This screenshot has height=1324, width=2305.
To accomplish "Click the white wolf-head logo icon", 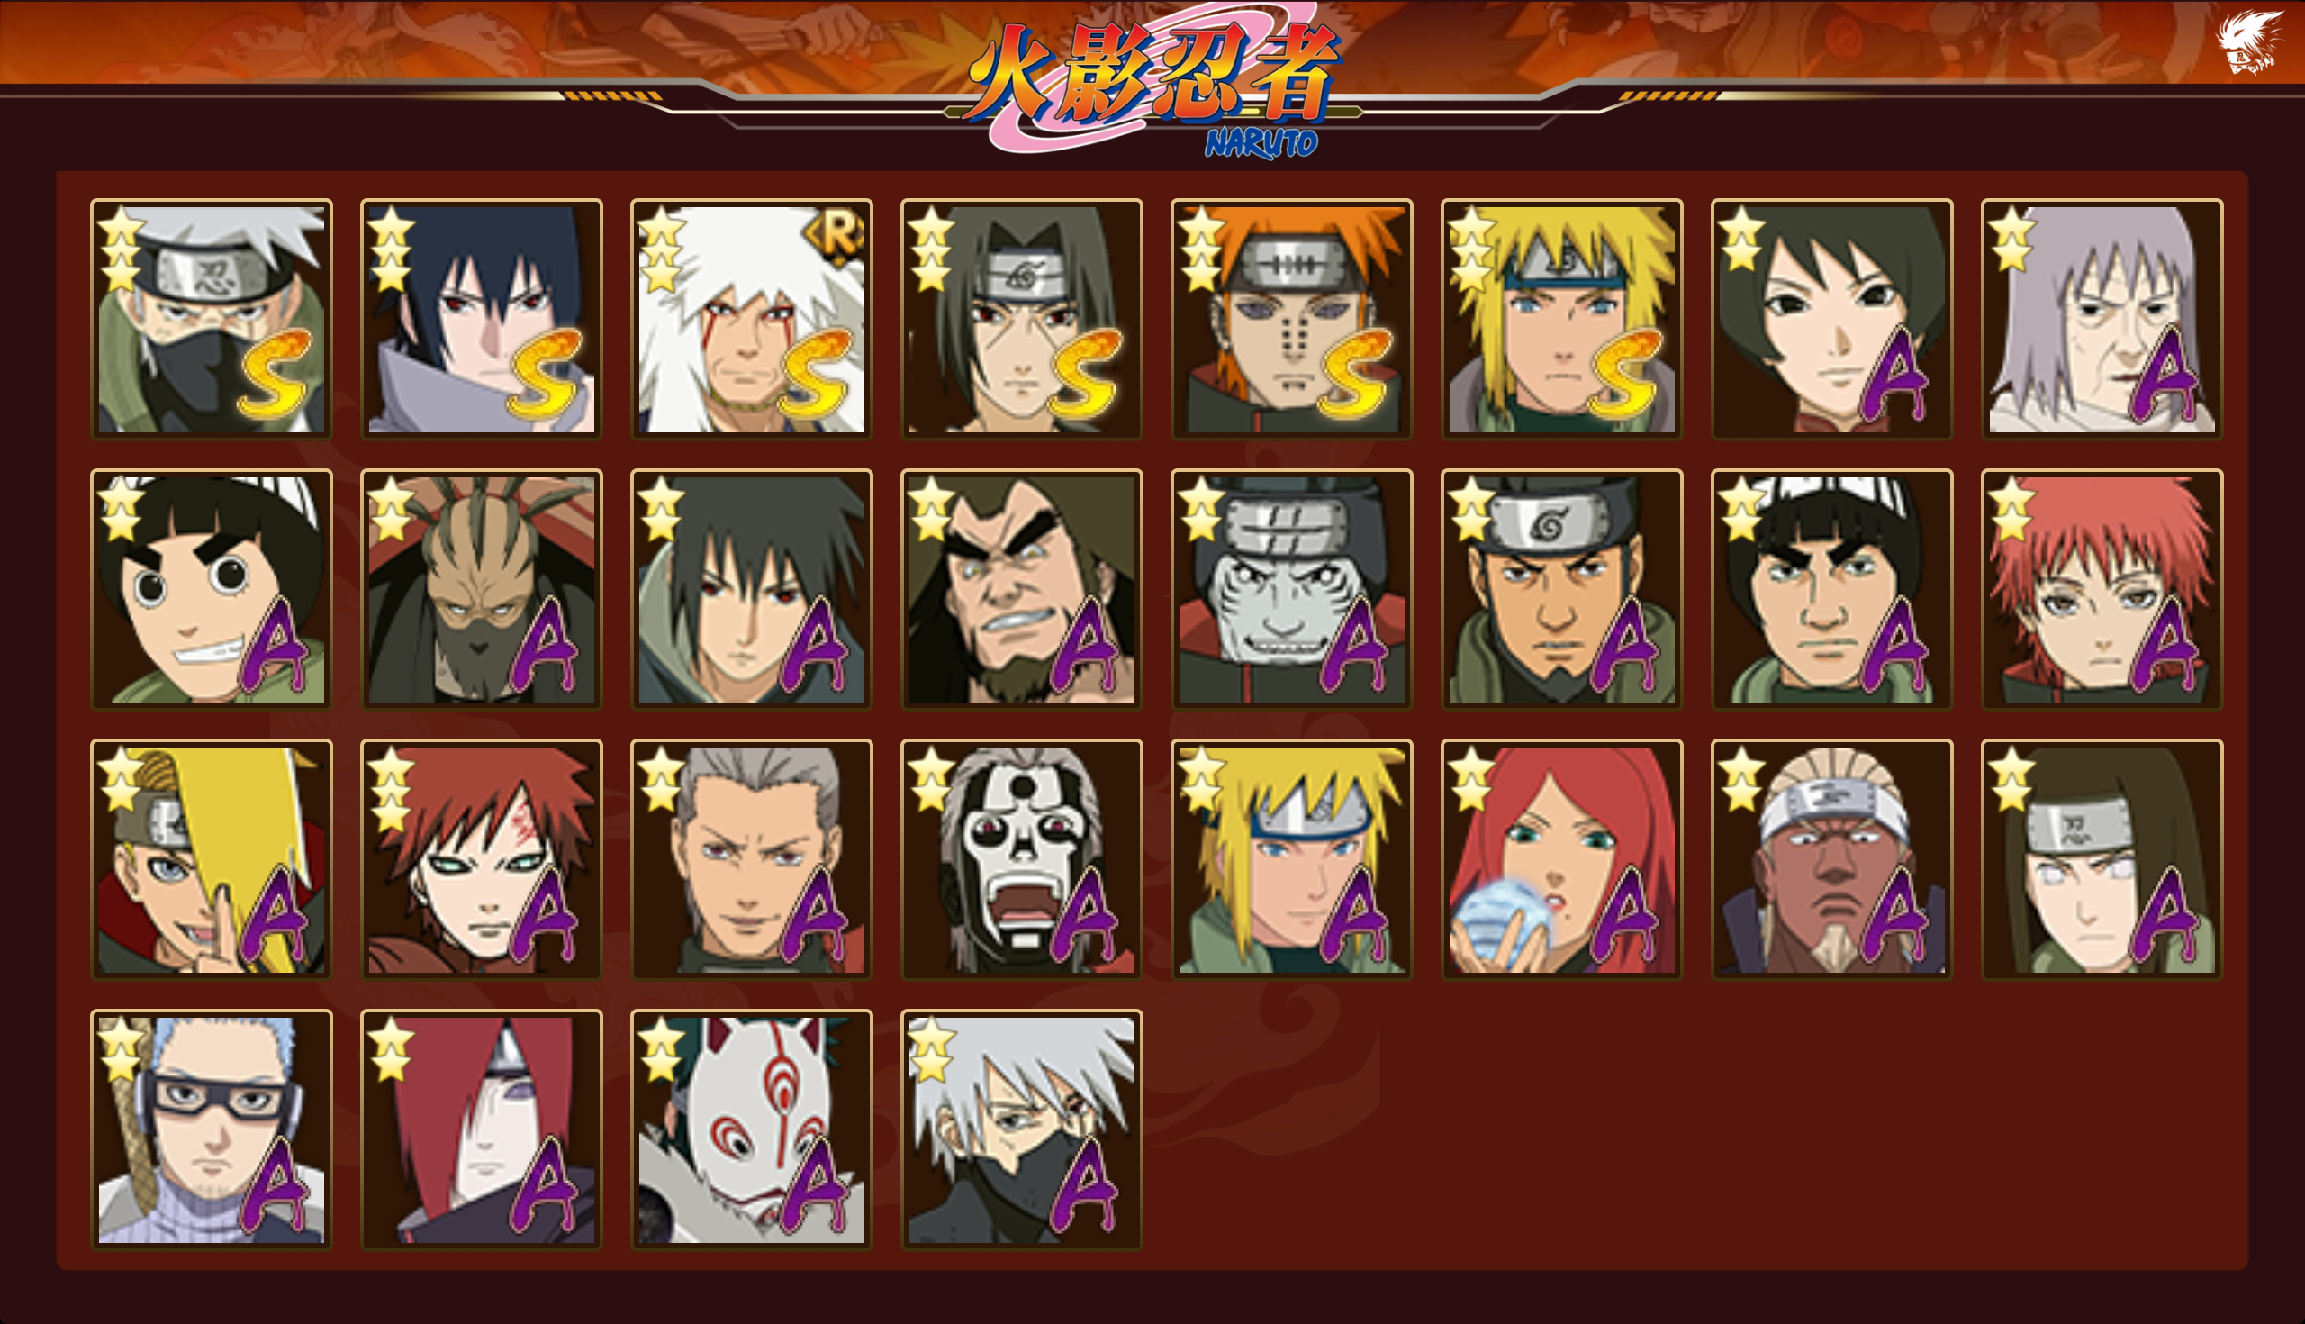I will click(x=2248, y=41).
